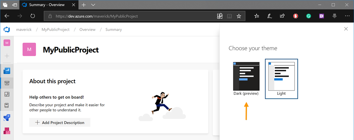Open the Overview dashboard icon in sidebar
The width and height of the screenshot is (354, 140).
7,71
